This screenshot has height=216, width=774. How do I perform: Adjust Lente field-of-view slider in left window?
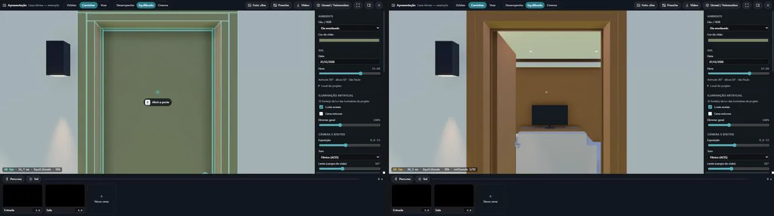click(349, 169)
